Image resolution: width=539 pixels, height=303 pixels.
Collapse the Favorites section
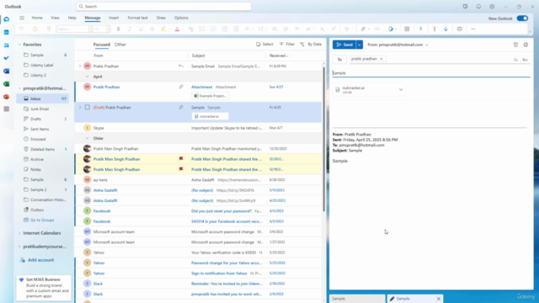19,45
